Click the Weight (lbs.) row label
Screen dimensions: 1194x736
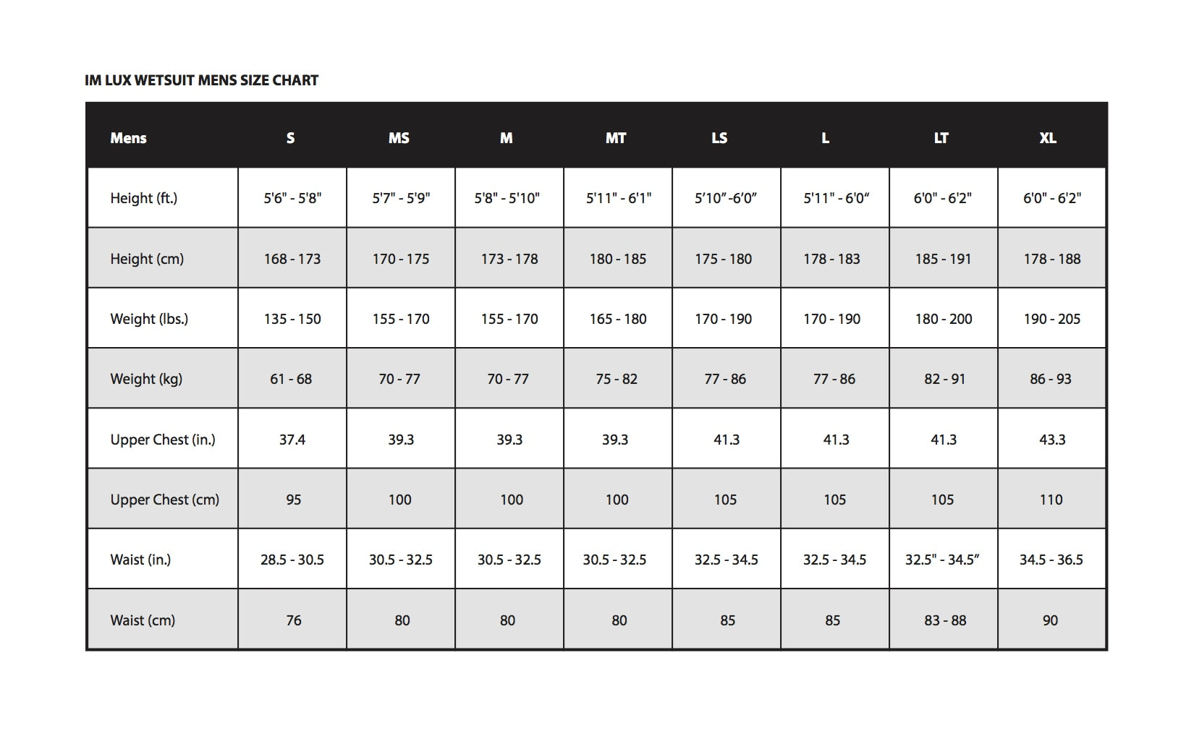point(149,319)
